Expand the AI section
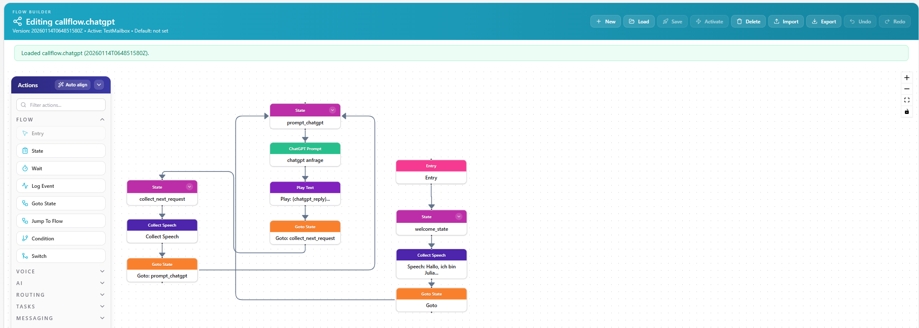Screen dimensions: 919x328 pos(102,283)
